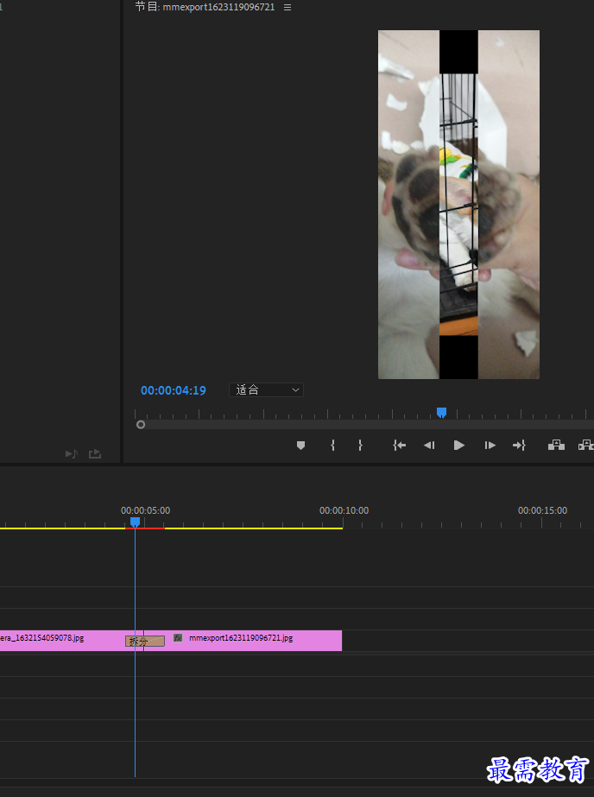This screenshot has width=594, height=797.
Task: Open the program monitor panel menu icon
Action: [x=288, y=8]
